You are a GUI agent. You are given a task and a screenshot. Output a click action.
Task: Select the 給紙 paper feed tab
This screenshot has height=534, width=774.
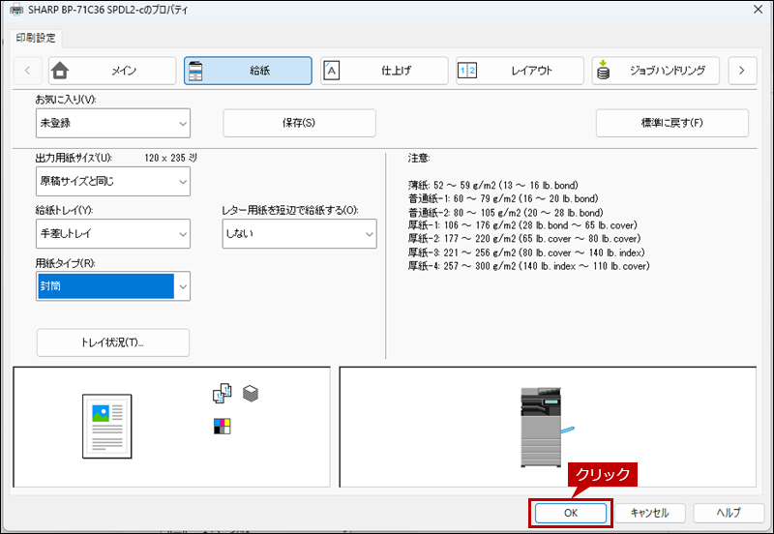(x=248, y=71)
